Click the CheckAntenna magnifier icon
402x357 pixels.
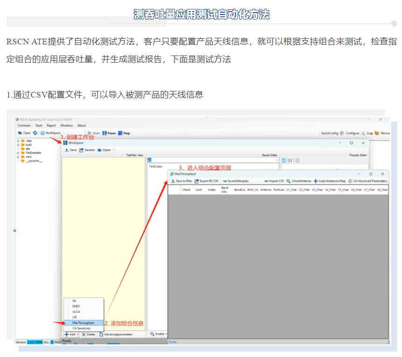coord(289,181)
